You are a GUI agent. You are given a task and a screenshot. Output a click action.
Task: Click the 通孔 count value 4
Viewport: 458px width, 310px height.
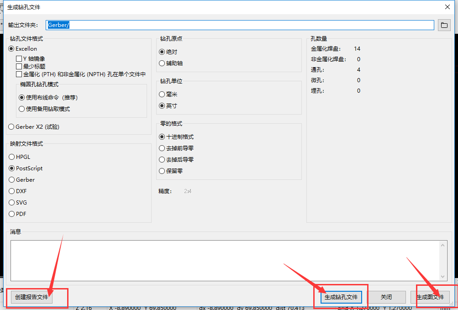[x=358, y=70]
